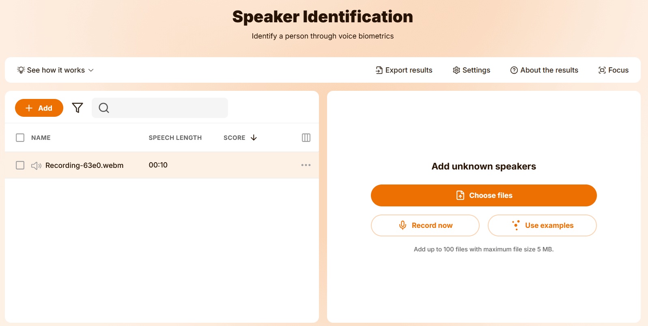Sort by Score column arrow
Screen dimensions: 648x326
254,138
